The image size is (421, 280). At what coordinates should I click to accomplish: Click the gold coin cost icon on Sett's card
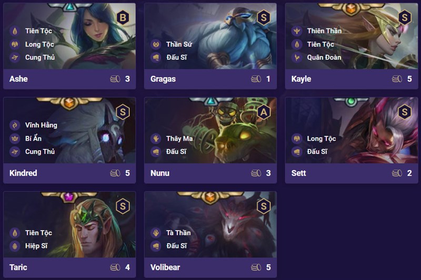point(397,173)
